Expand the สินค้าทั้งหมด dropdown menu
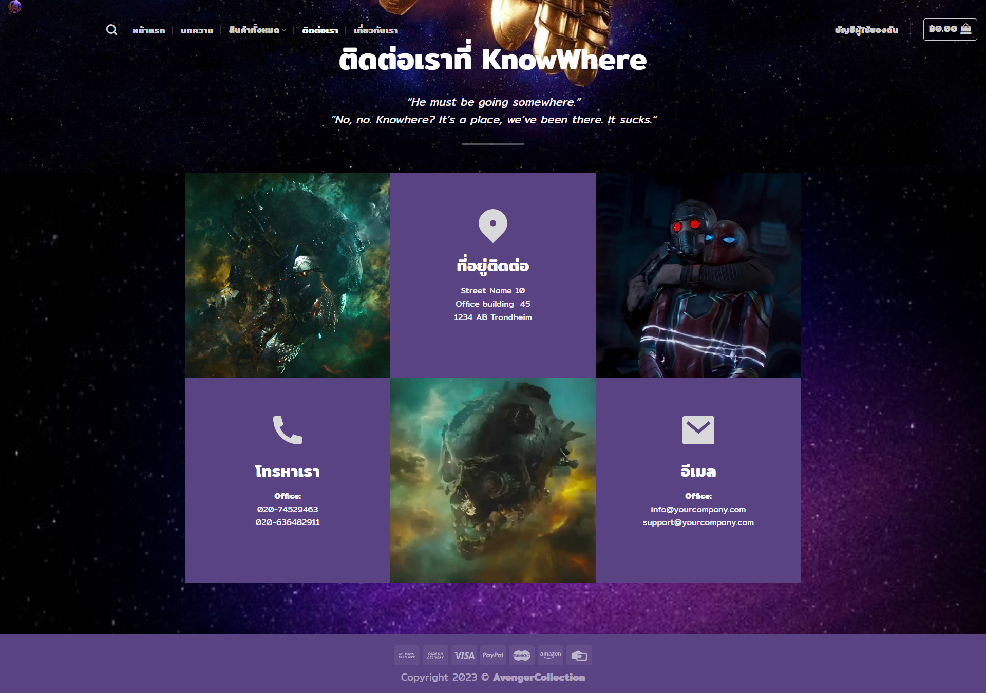 coord(258,30)
